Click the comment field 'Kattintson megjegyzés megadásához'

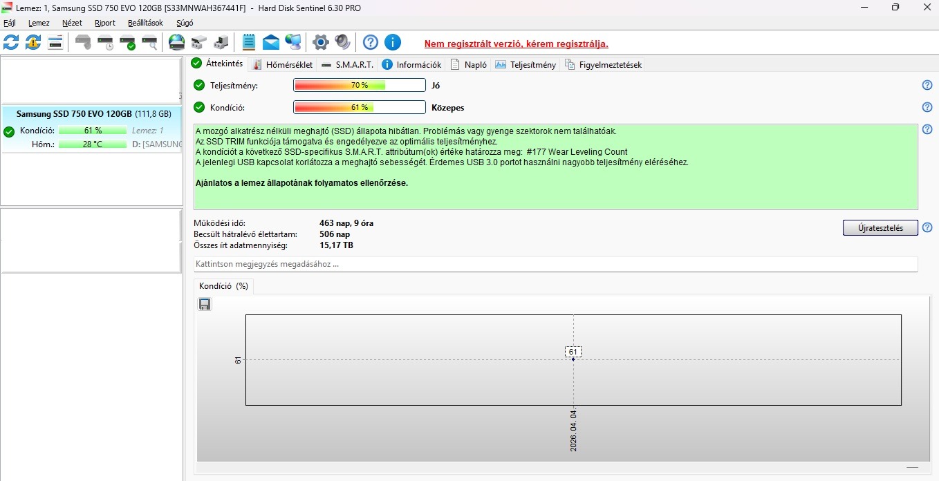tap(556, 264)
